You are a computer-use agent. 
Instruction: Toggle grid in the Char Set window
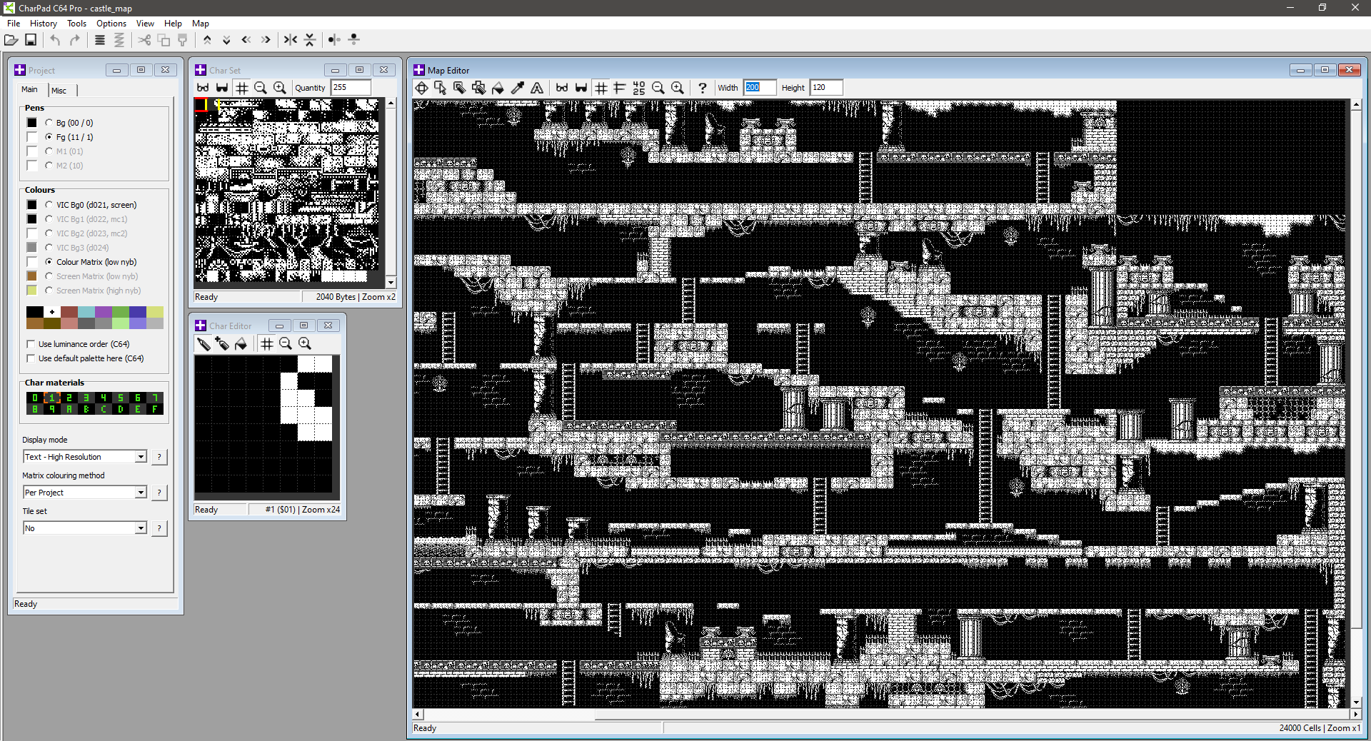242,88
